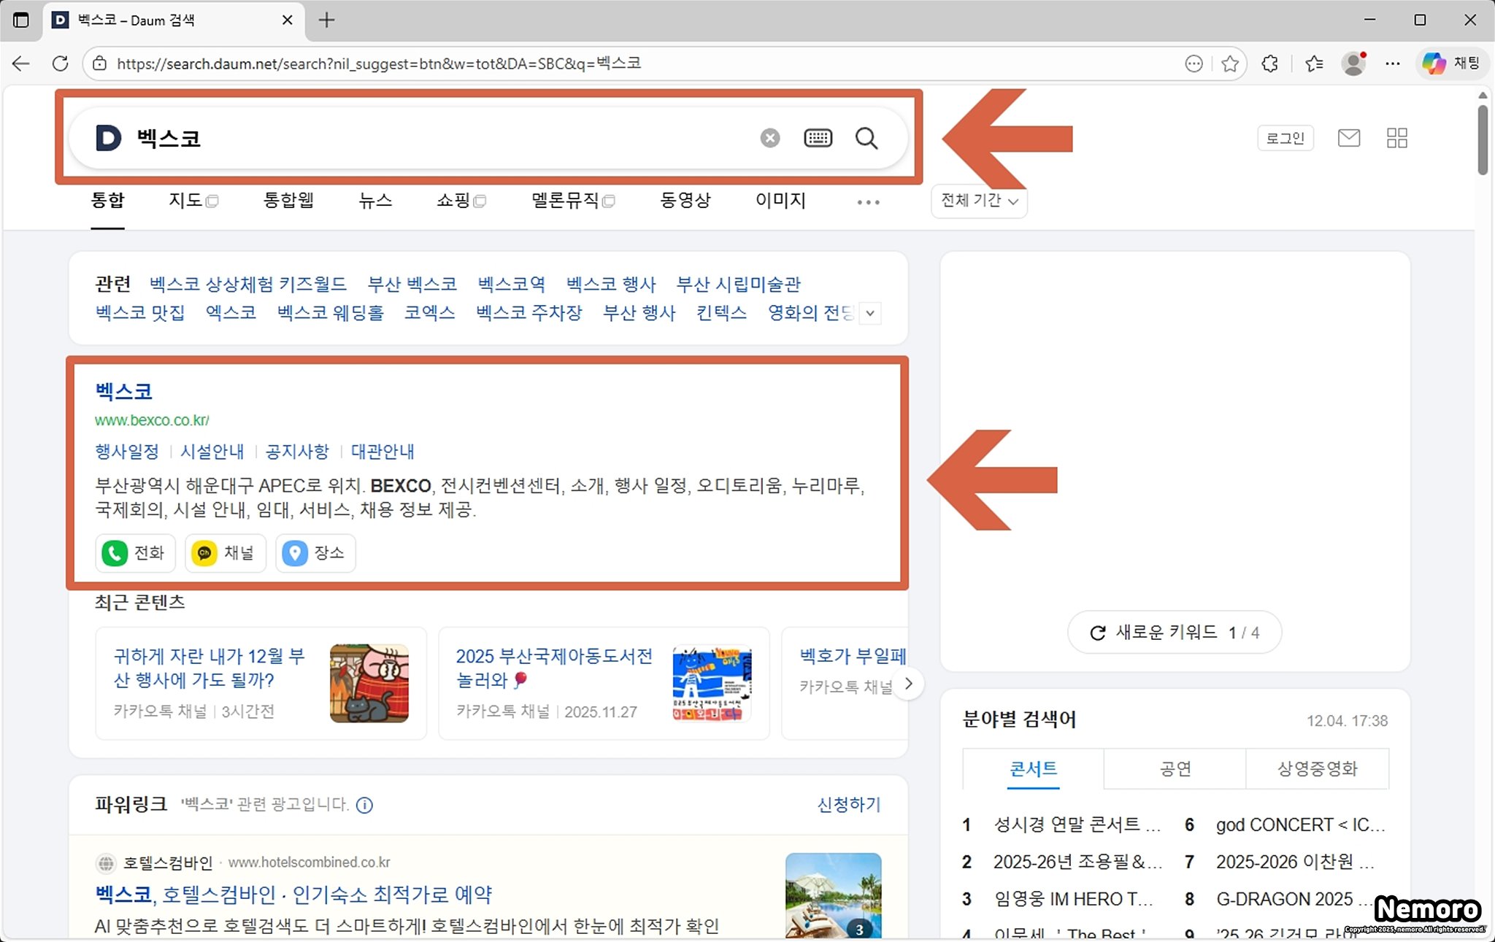Open the services grid icon
Image resolution: width=1495 pixels, height=942 pixels.
(1396, 138)
